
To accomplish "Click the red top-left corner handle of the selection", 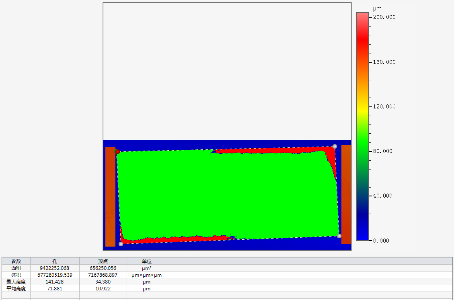I will pos(117,151).
